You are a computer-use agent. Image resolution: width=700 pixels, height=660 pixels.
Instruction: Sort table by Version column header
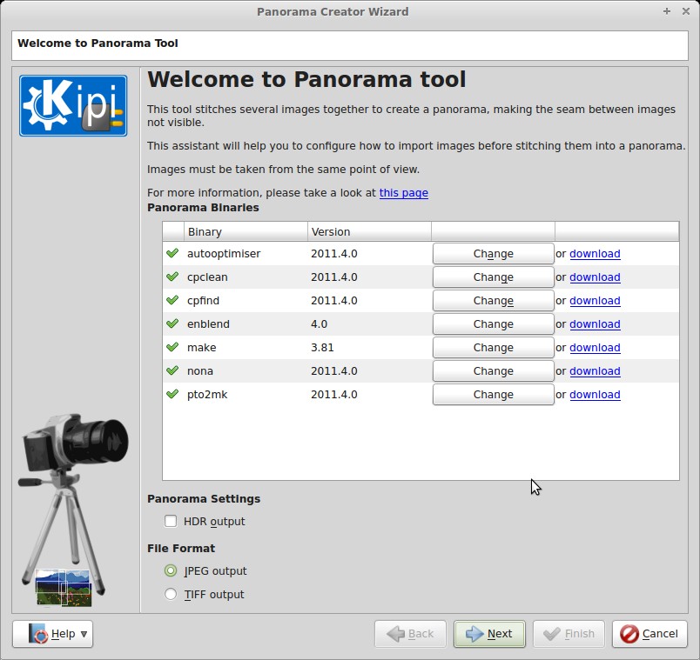tap(369, 231)
